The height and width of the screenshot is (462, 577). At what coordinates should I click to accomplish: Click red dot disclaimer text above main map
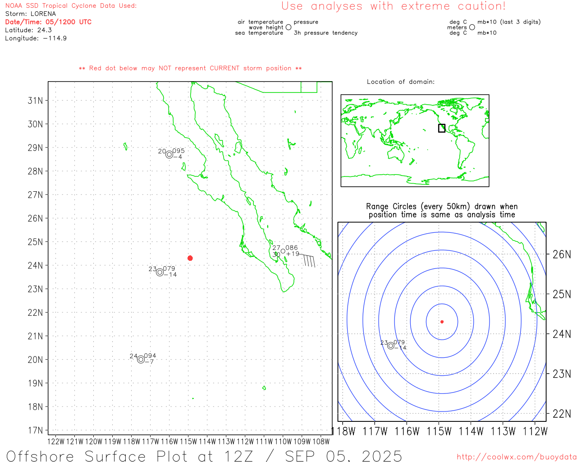click(190, 68)
